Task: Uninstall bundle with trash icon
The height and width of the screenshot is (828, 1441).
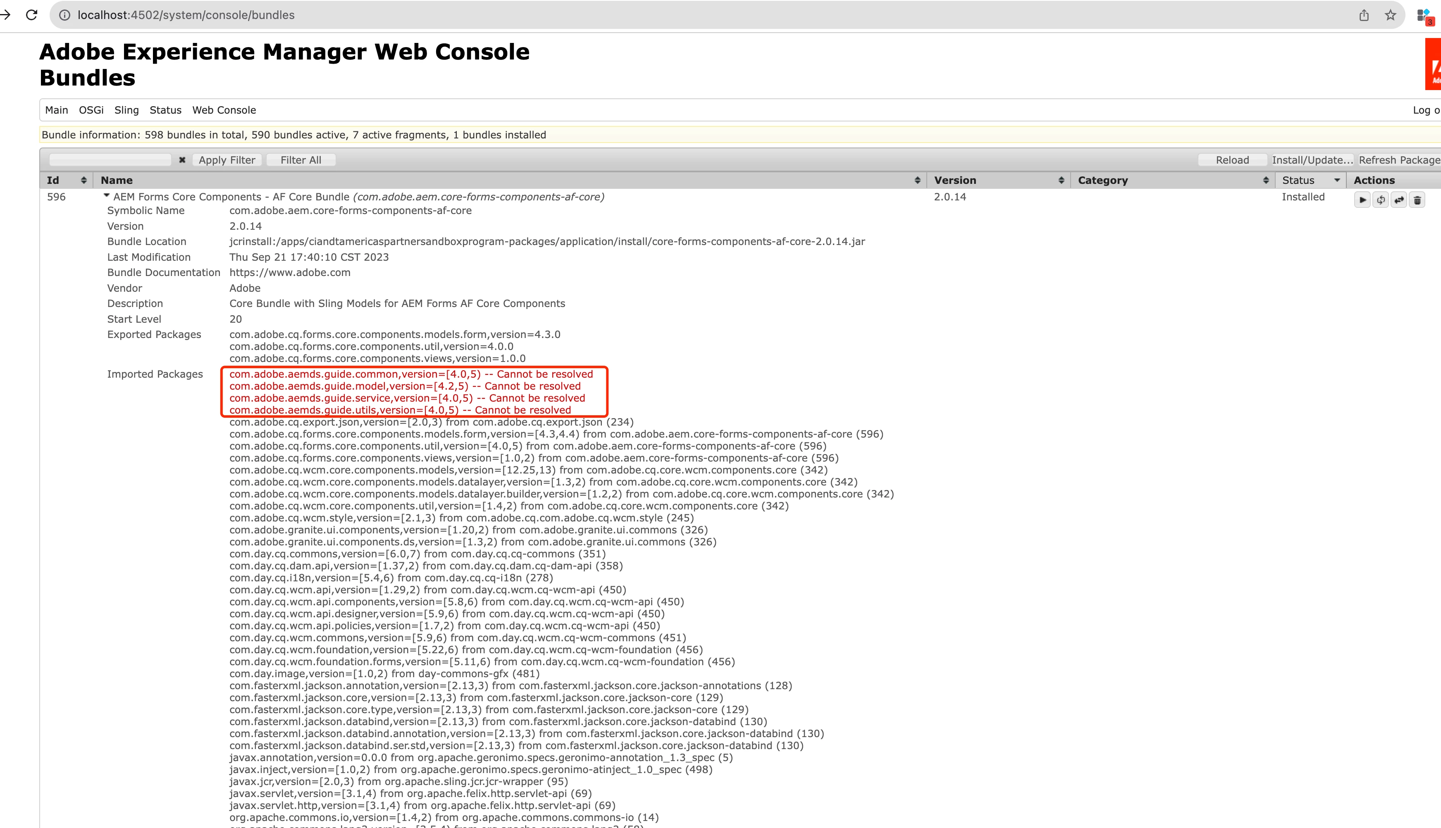Action: (1417, 200)
